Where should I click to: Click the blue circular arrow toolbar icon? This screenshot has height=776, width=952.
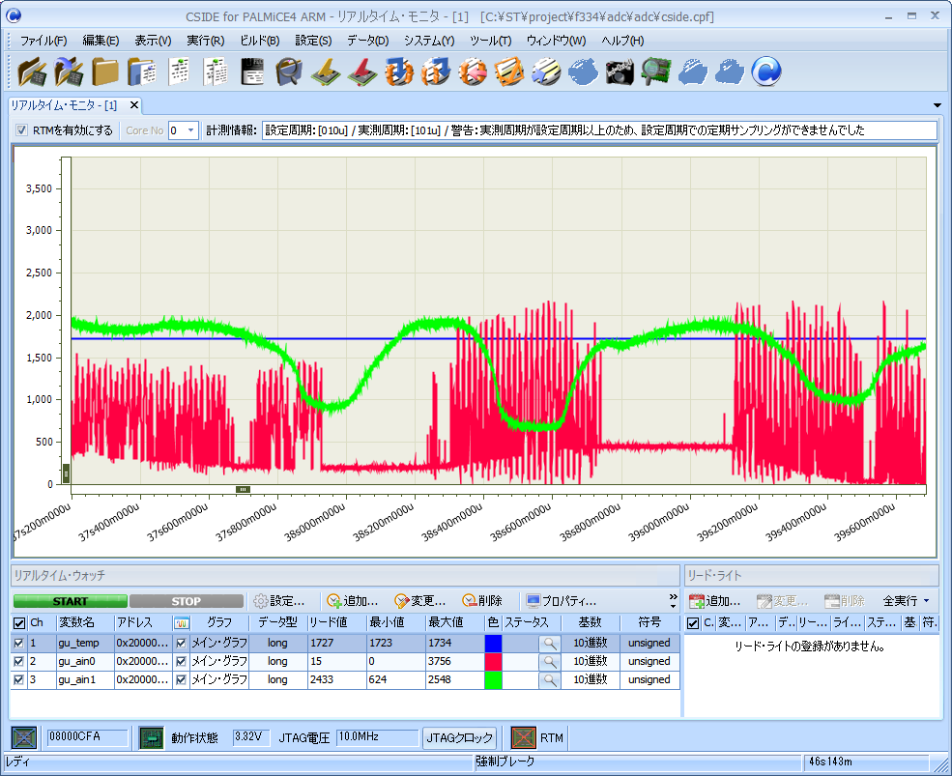click(766, 72)
